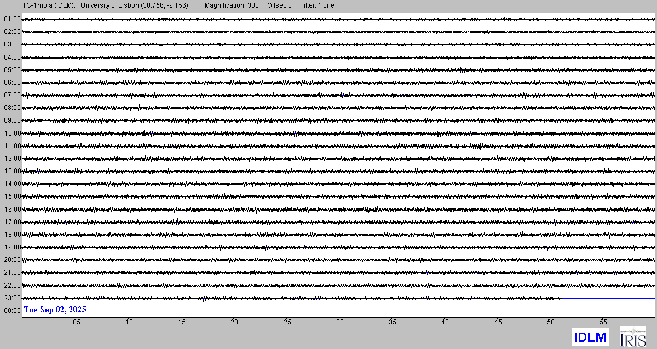Pick the 18:00 hour row label
The image size is (657, 349).
click(x=12, y=235)
